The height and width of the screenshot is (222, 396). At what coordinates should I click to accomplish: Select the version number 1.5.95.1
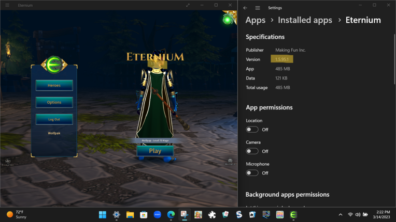point(282,59)
